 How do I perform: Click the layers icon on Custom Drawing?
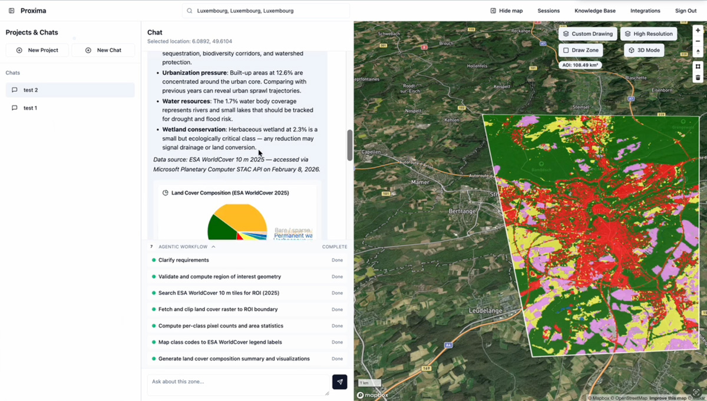point(566,34)
